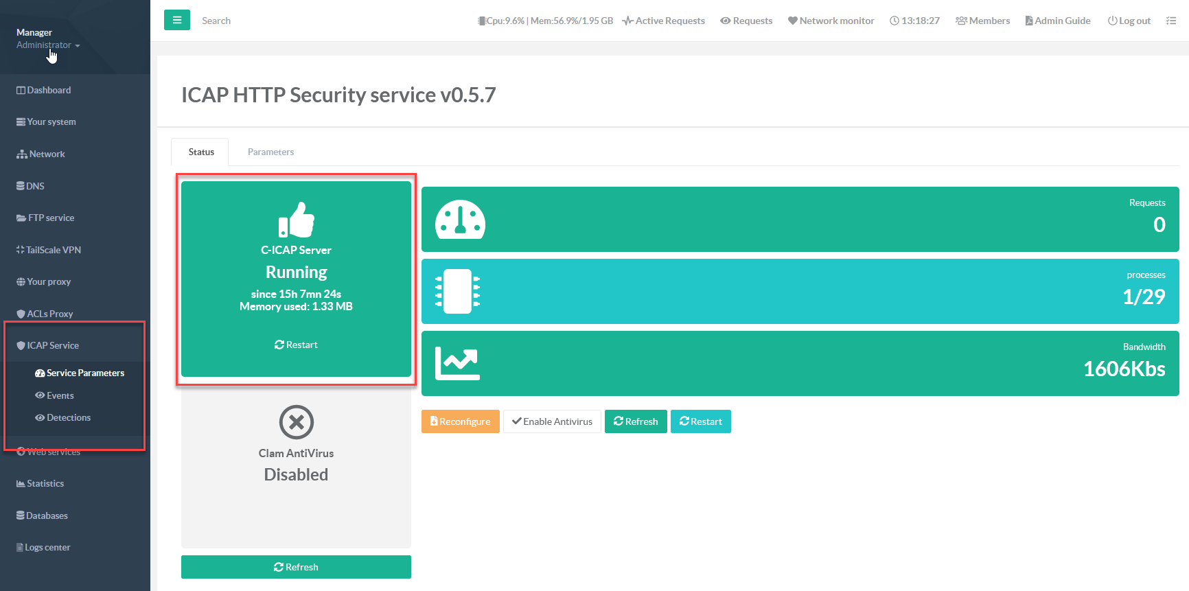Restart the C-ICAP Server from the status card
The image size is (1189, 591).
296,345
